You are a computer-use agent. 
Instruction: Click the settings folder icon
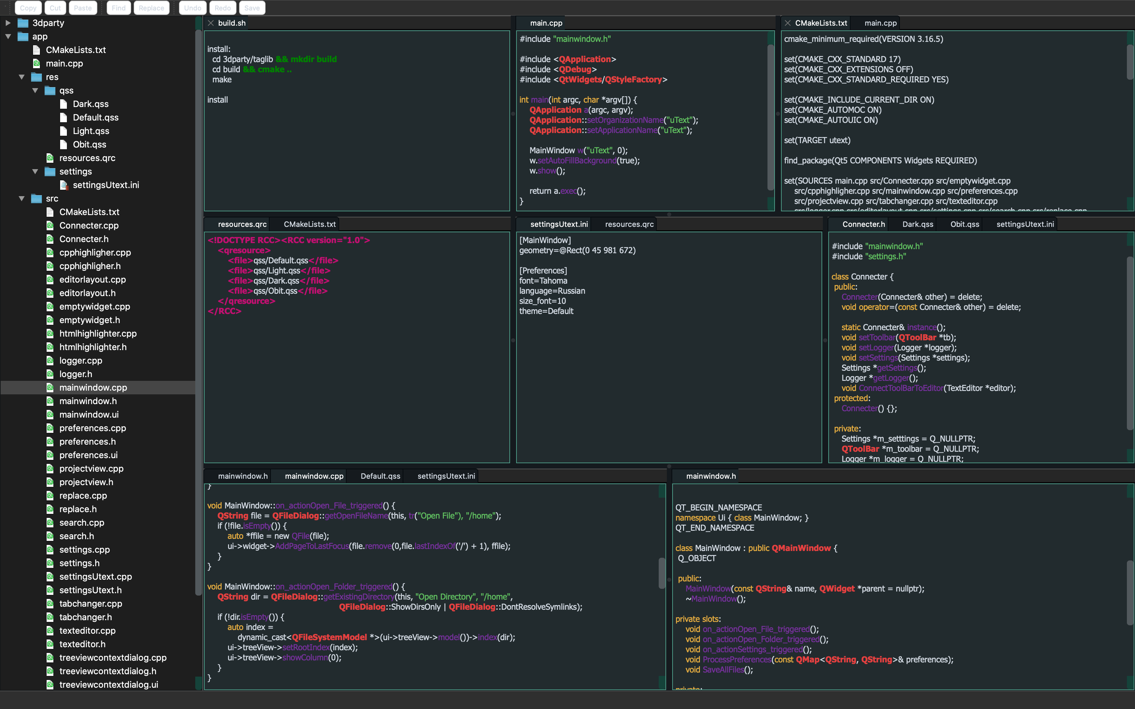pyautogui.click(x=50, y=172)
